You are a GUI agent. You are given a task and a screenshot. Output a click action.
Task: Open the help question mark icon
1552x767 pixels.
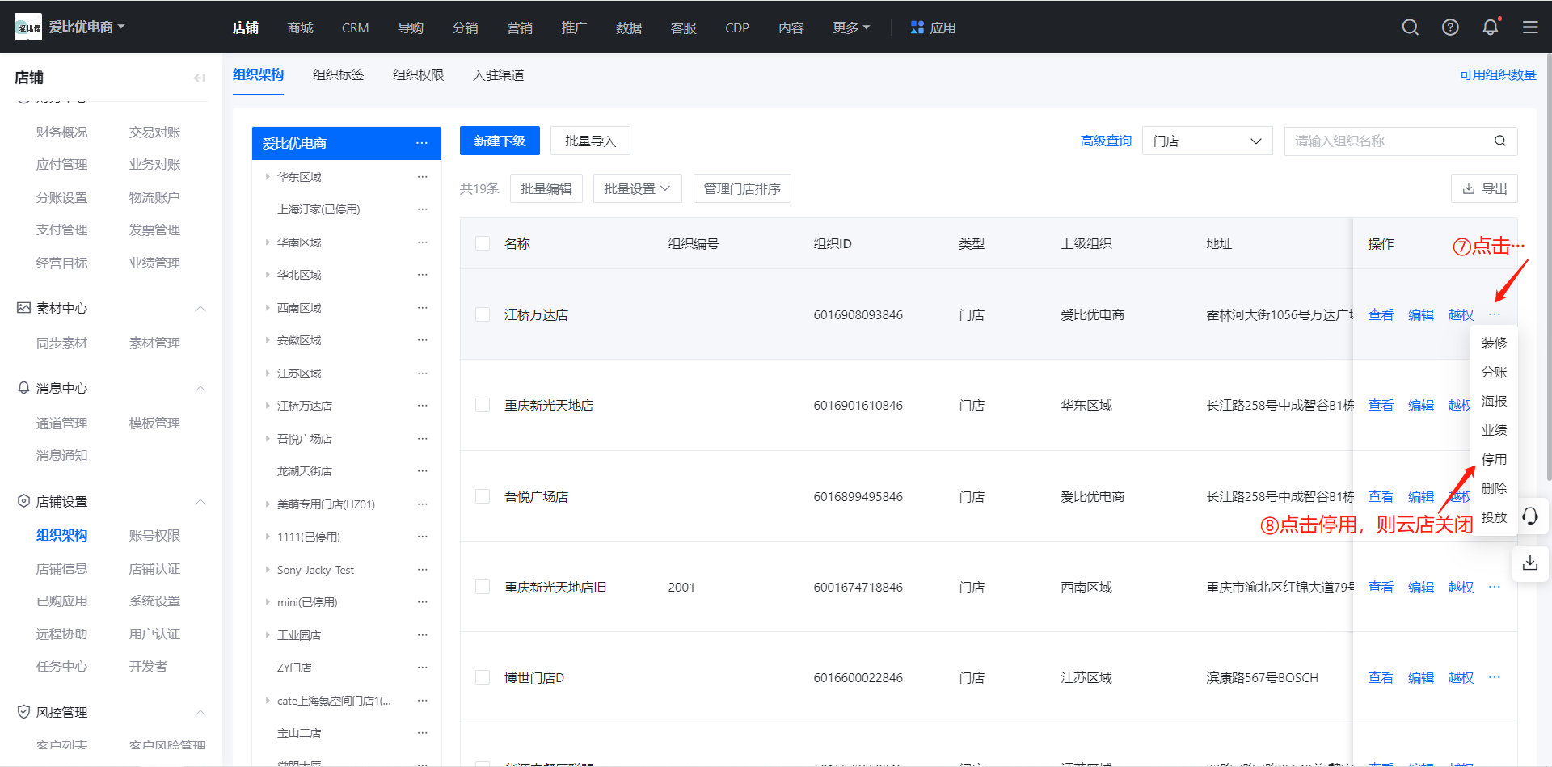click(1450, 27)
